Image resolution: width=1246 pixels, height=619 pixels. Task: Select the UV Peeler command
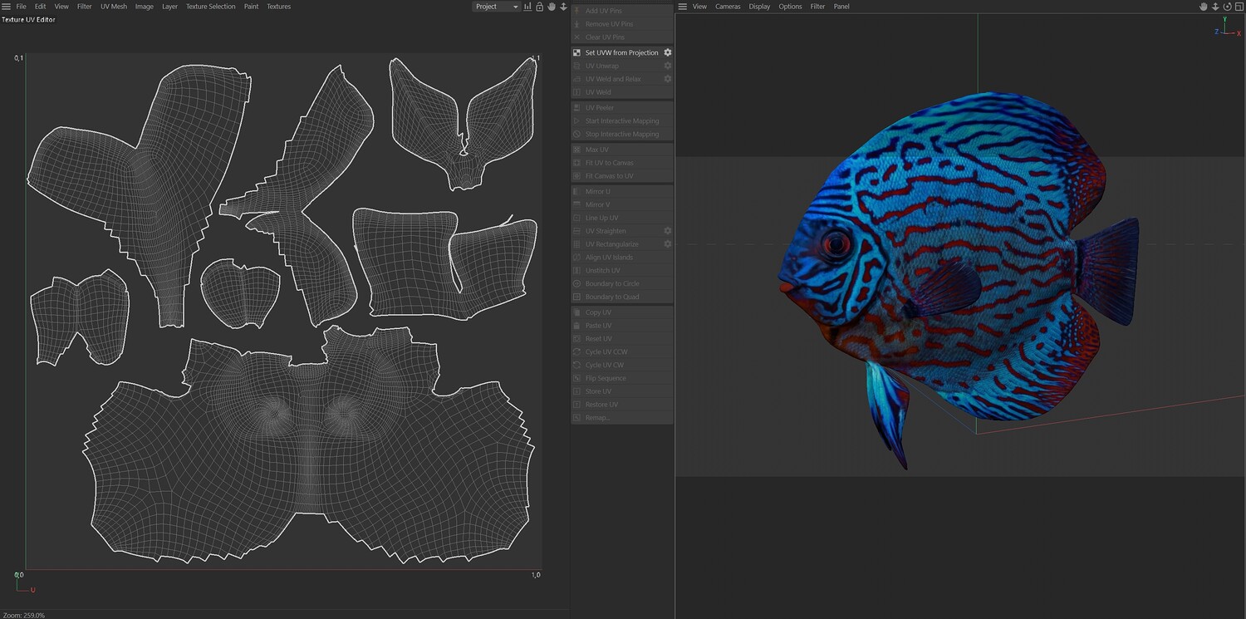pos(621,108)
